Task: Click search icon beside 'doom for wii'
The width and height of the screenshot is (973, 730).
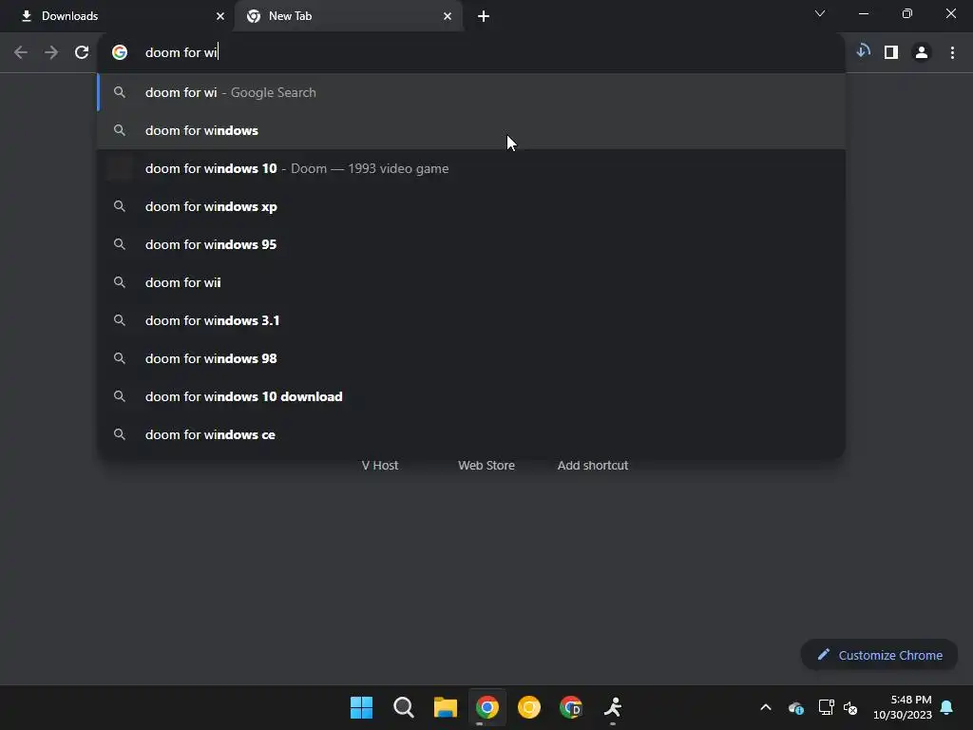Action: point(119,282)
